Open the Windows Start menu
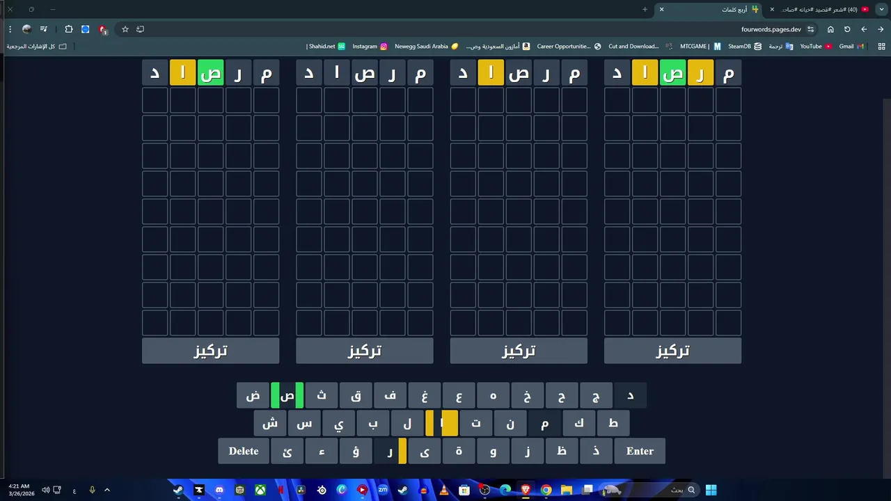Screen dimensions: 891x501 pos(711,490)
